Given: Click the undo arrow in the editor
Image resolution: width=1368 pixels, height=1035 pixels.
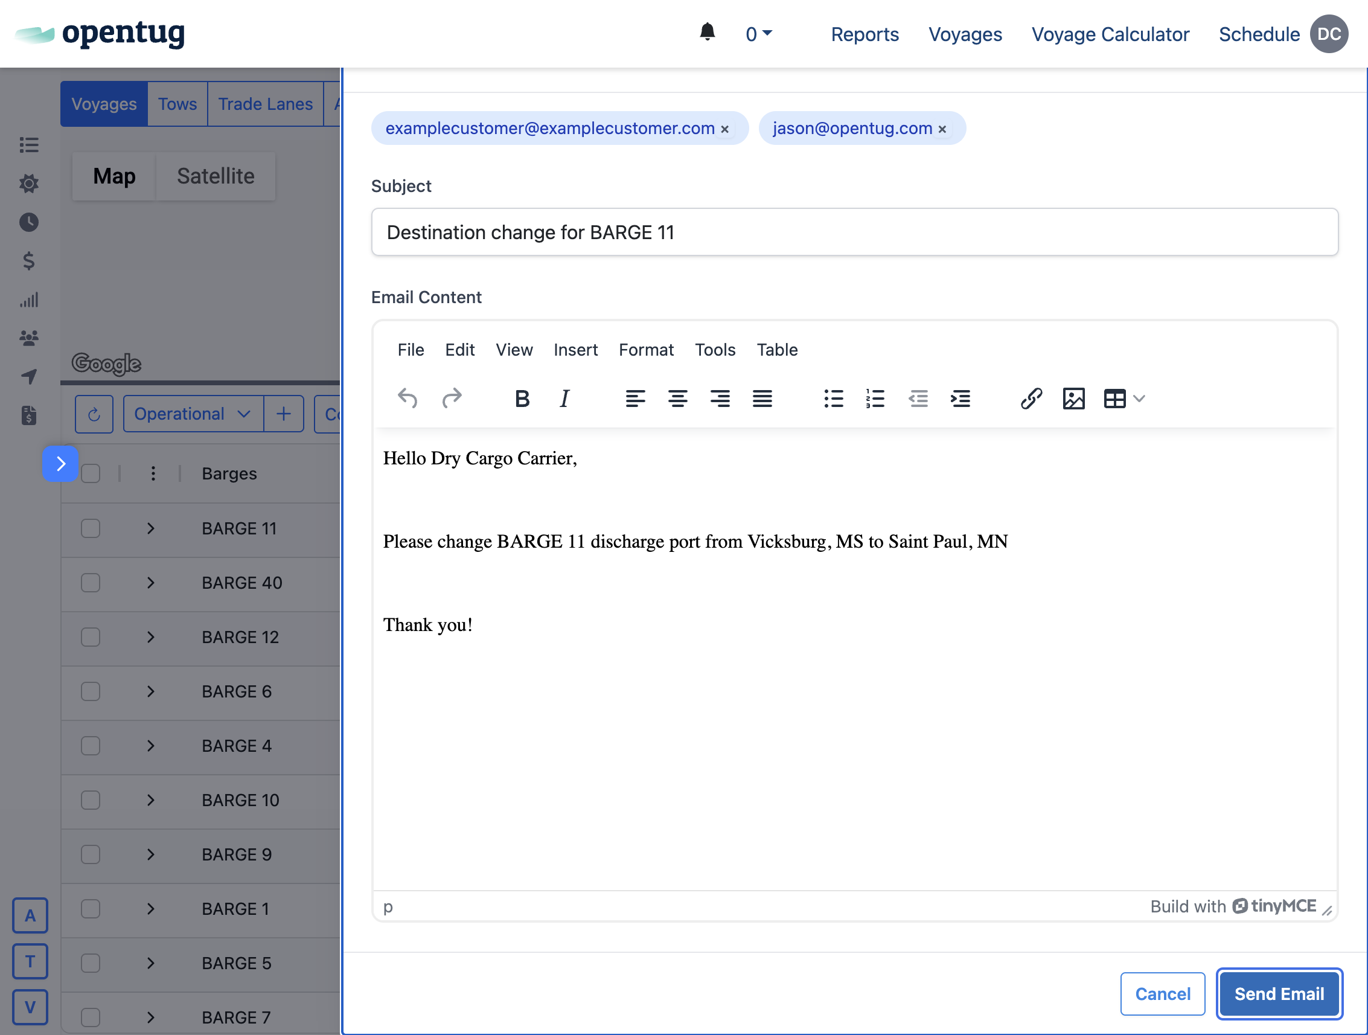Looking at the screenshot, I should [408, 399].
